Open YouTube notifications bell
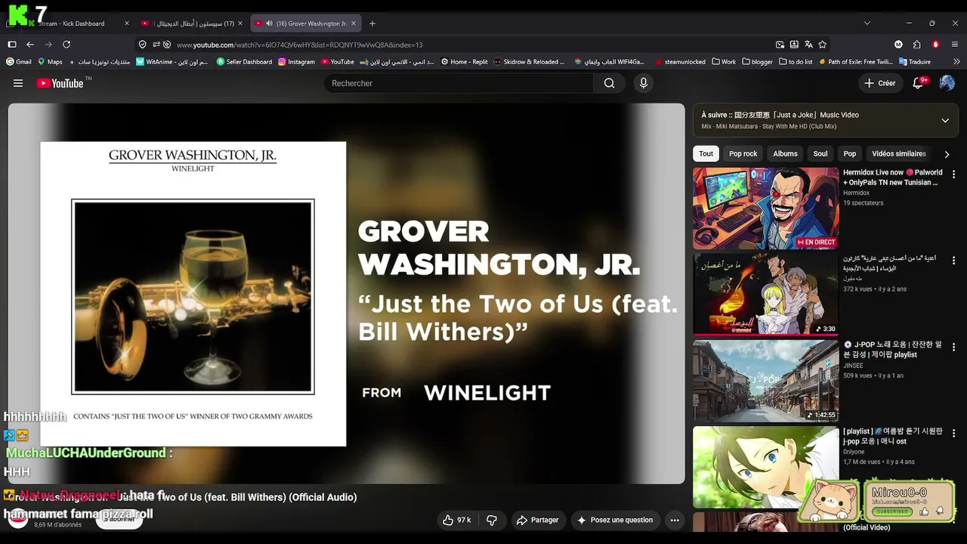The image size is (967, 544). (919, 83)
